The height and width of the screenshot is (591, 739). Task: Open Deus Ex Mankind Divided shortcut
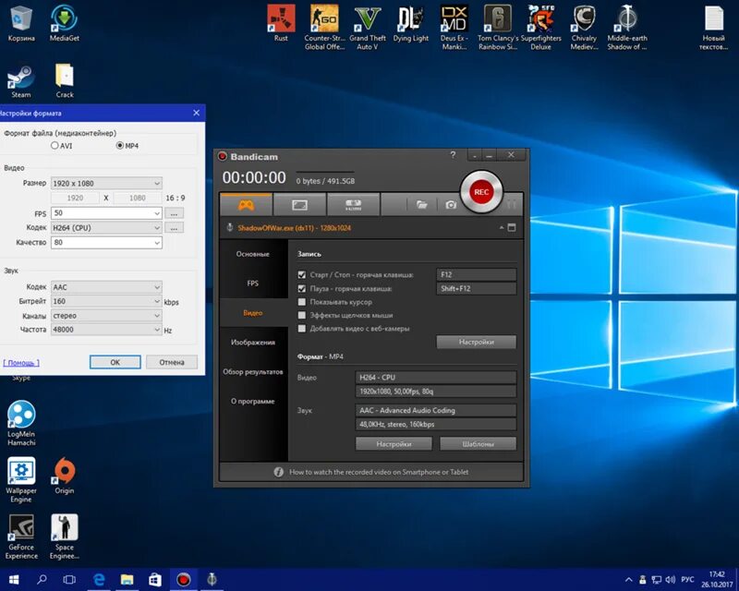pyautogui.click(x=454, y=28)
